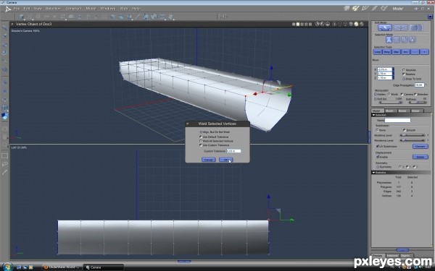Enable Snap To Grid
Screen dimensions: 435x271
click(404, 79)
